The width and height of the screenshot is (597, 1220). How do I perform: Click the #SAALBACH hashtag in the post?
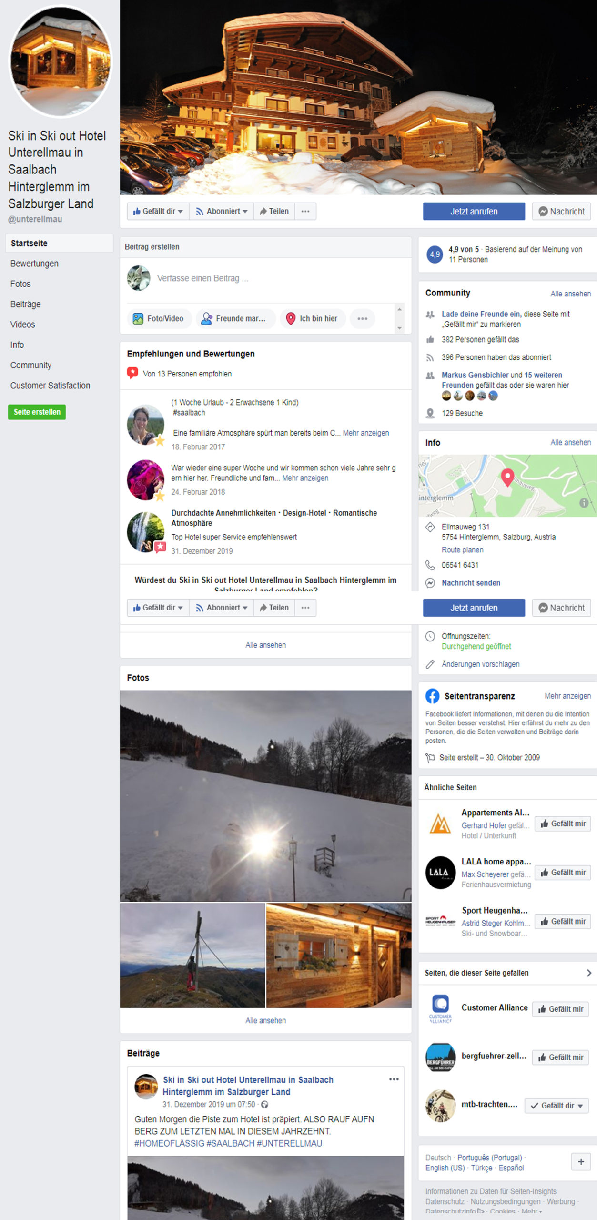click(231, 1143)
